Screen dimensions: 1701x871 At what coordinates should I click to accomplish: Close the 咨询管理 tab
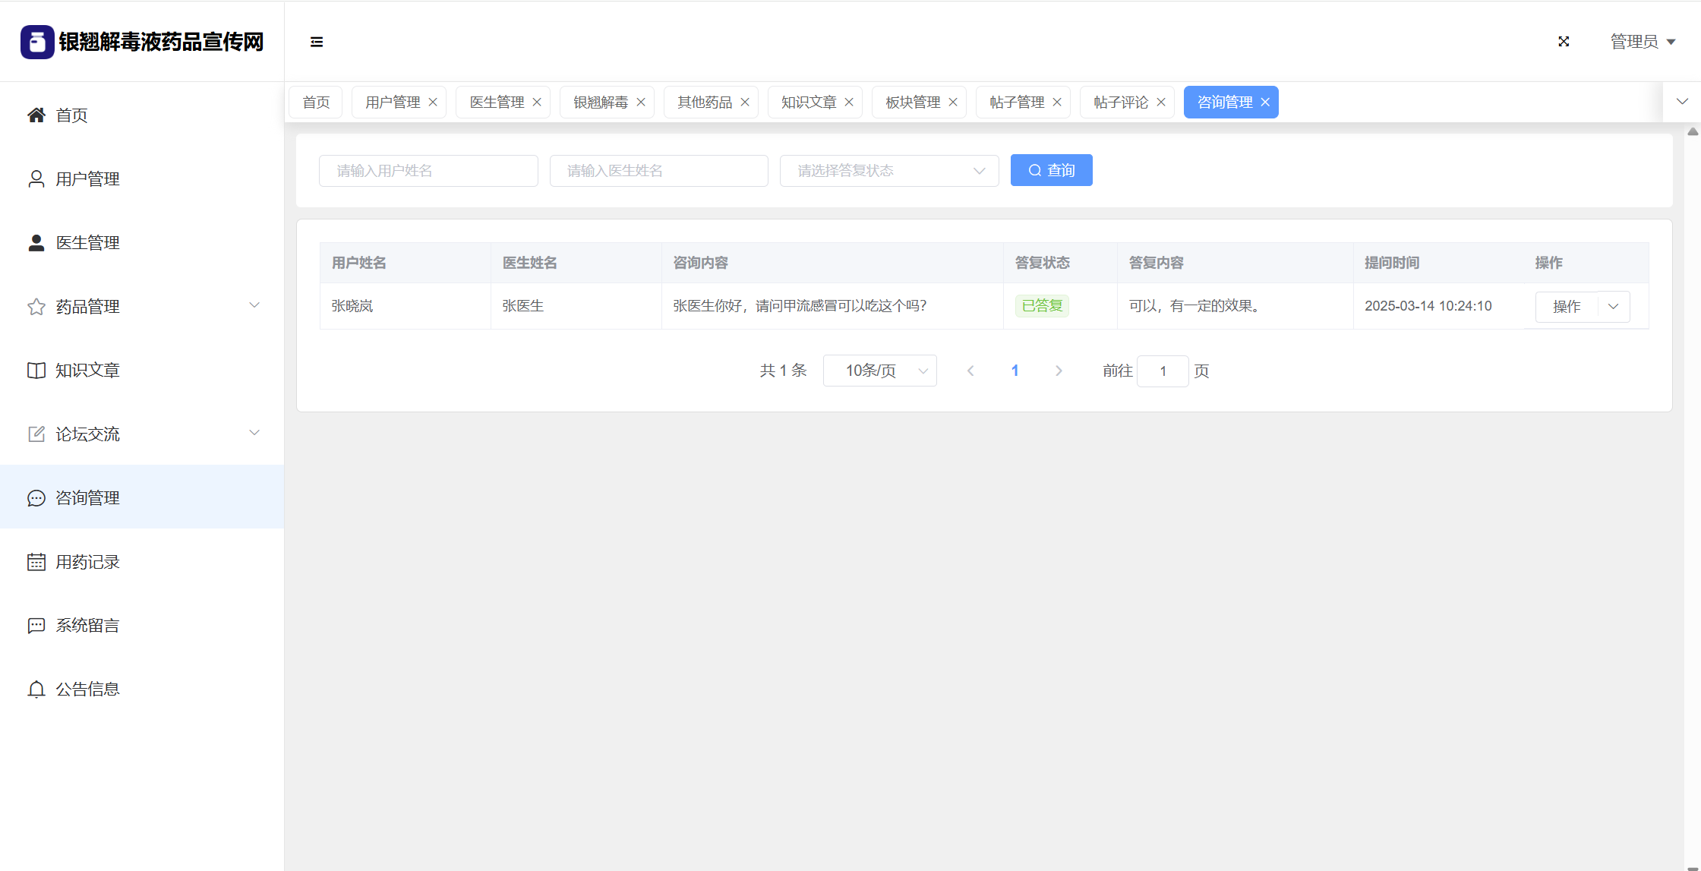coord(1265,103)
